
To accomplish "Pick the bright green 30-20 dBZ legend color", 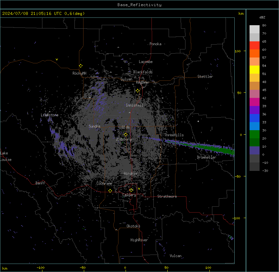I will (254, 134).
